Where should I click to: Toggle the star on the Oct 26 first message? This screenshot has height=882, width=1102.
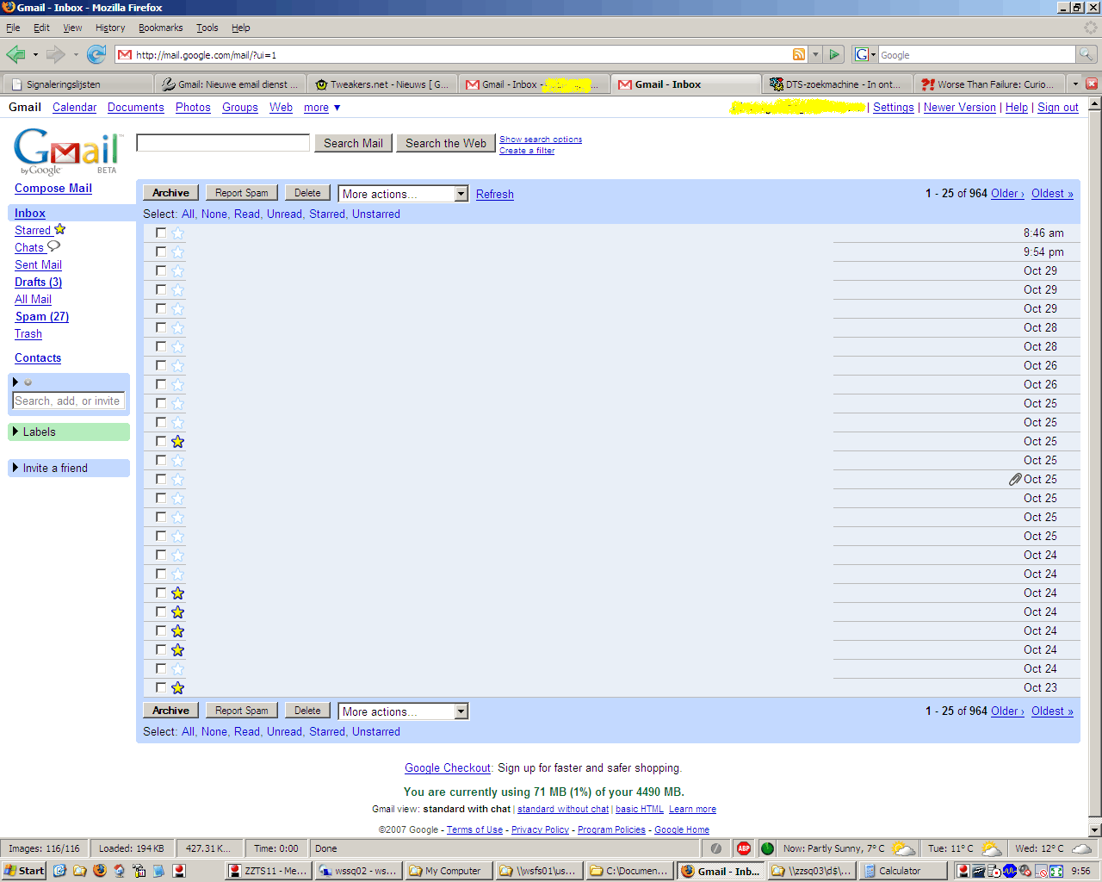[177, 365]
